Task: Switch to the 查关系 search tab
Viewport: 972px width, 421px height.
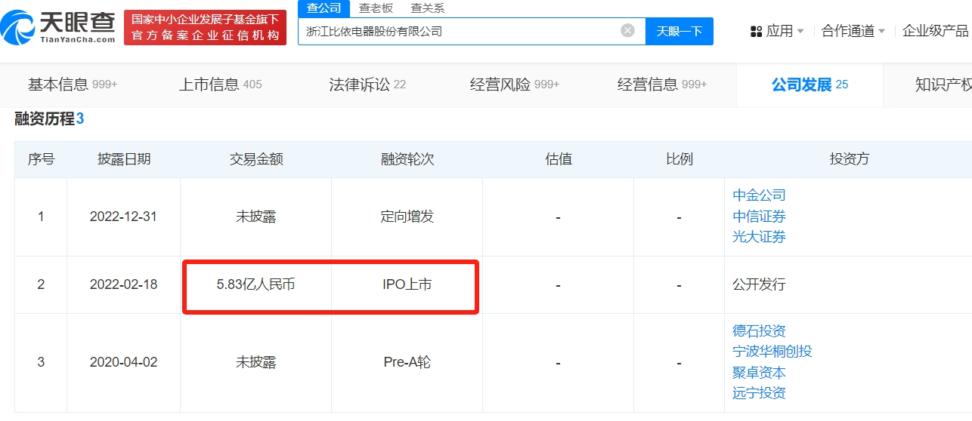Action: click(427, 8)
